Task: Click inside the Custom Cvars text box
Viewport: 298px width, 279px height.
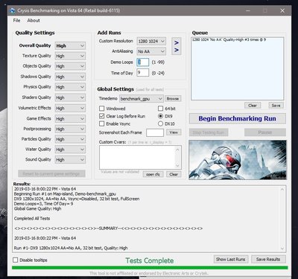Action: click(x=138, y=157)
